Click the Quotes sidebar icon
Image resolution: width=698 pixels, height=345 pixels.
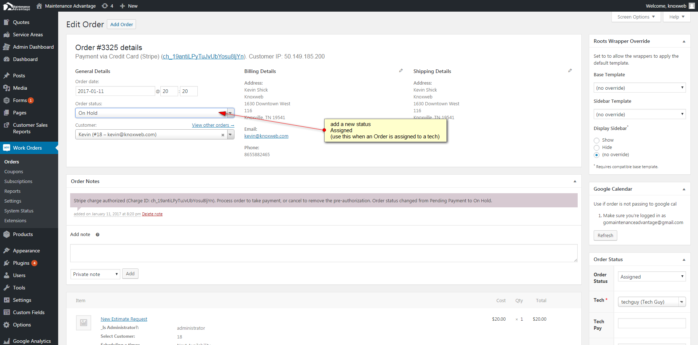pos(7,22)
